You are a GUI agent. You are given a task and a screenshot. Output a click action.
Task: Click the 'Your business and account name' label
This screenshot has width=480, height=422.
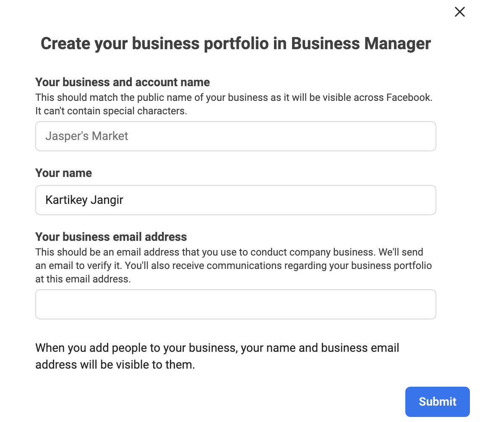(x=123, y=82)
